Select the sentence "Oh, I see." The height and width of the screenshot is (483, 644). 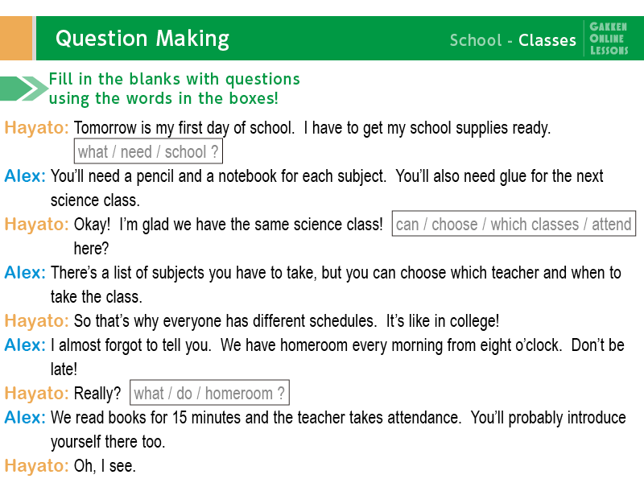click(105, 465)
